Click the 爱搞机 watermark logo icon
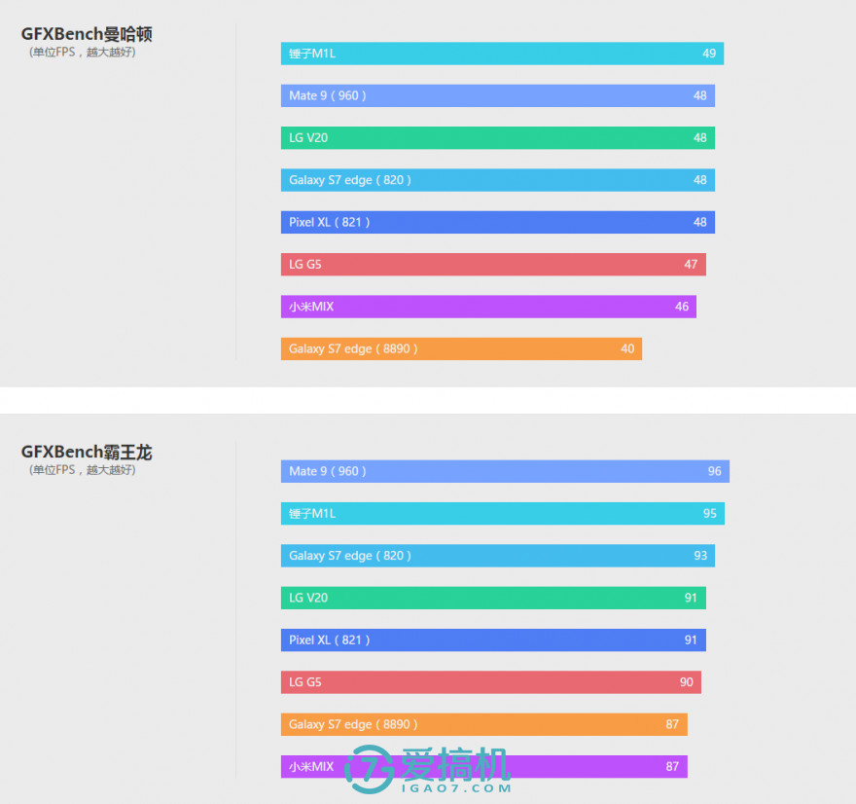Screen dimensions: 856x804 (x=371, y=768)
